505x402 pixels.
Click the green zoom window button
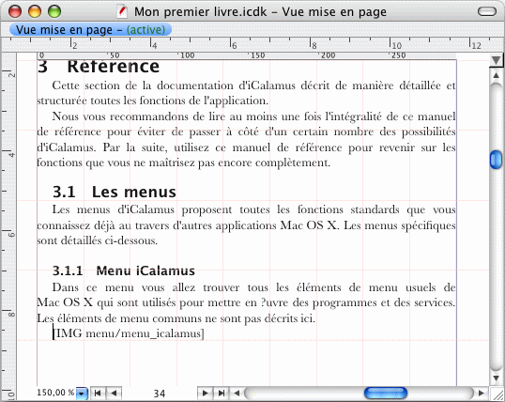click(54, 11)
